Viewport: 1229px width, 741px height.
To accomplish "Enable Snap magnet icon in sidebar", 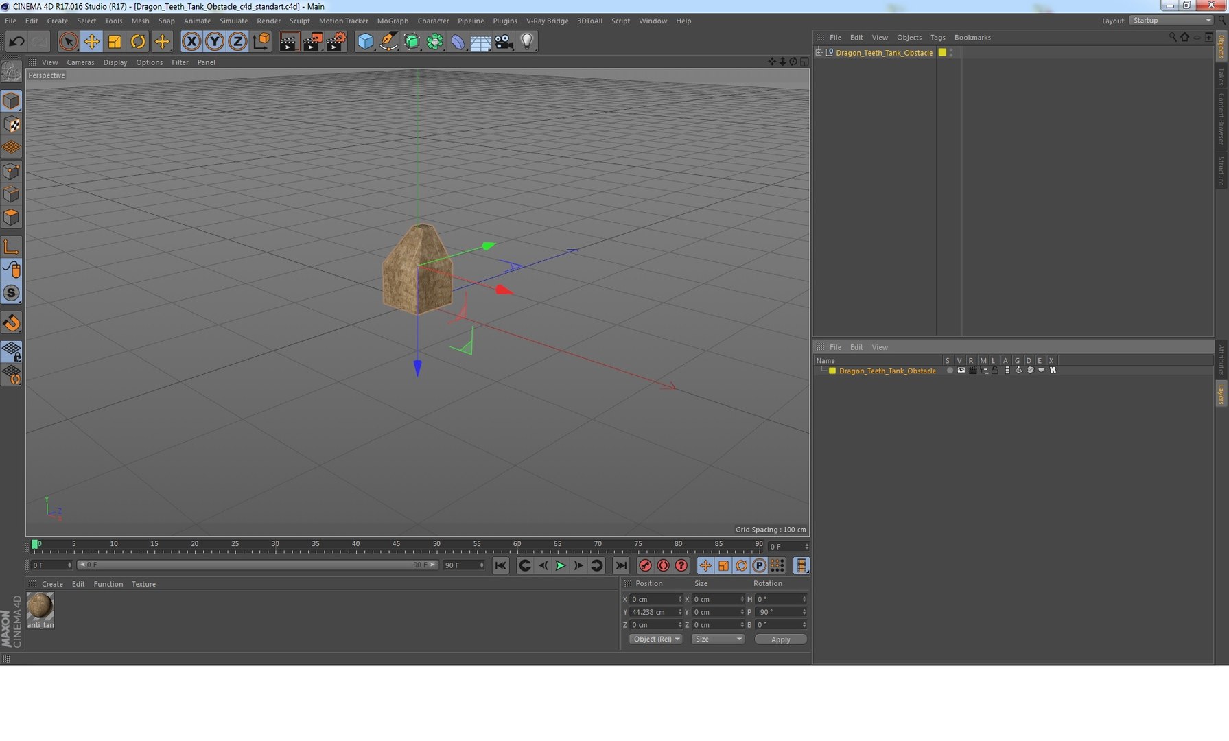I will 11,322.
